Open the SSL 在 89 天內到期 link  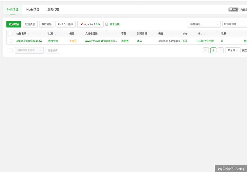tap(205, 41)
